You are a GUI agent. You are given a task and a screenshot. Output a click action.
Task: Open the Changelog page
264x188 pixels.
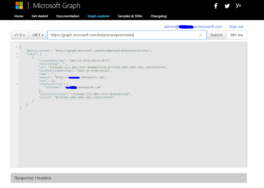click(x=158, y=16)
